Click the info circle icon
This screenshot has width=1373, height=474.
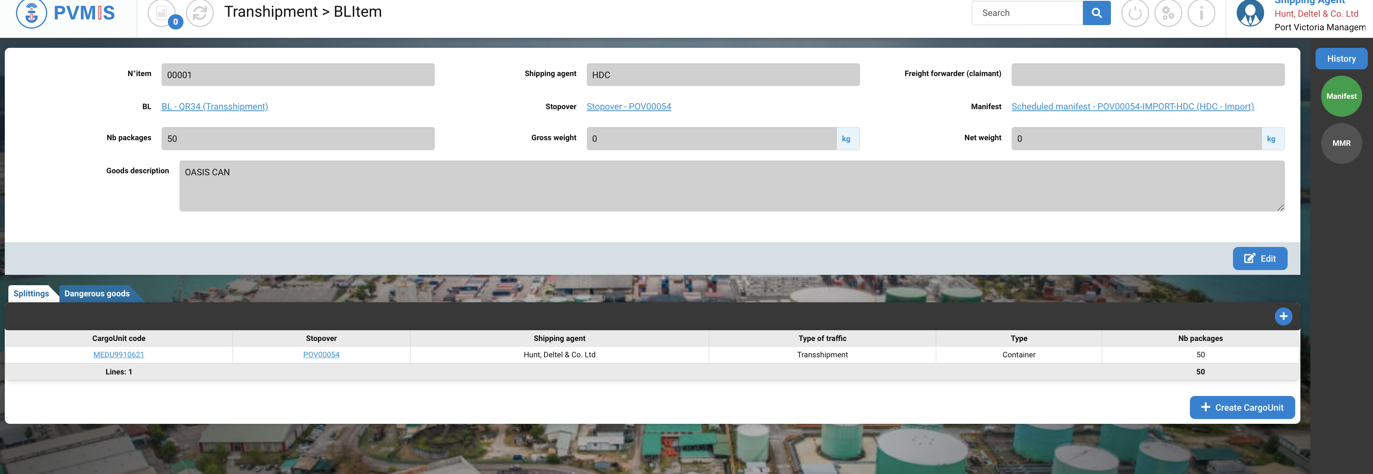[1201, 13]
